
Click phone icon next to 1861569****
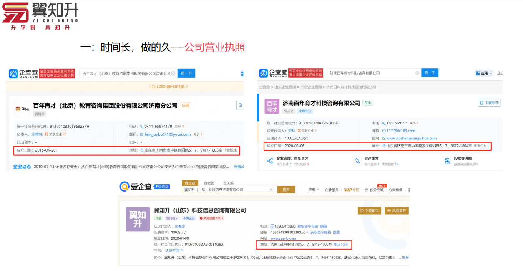point(384,123)
